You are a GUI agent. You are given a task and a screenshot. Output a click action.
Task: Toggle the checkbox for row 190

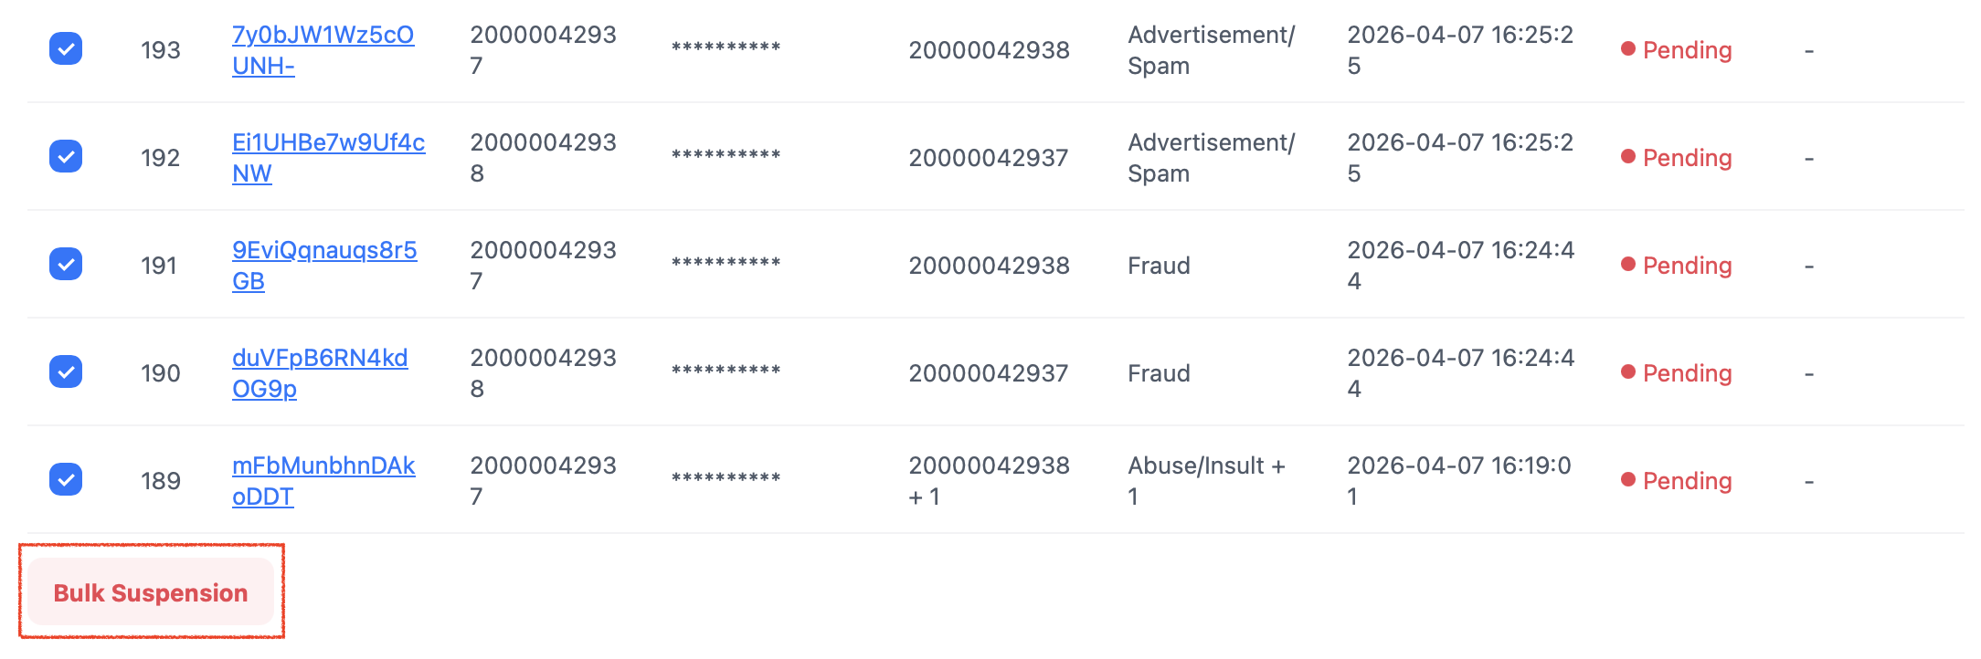coord(66,372)
